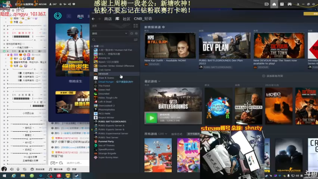
Task: Open Windows Start menu
Action: (4, 176)
